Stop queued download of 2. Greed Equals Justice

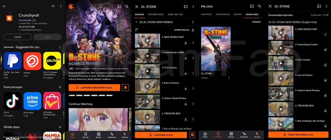325,50
